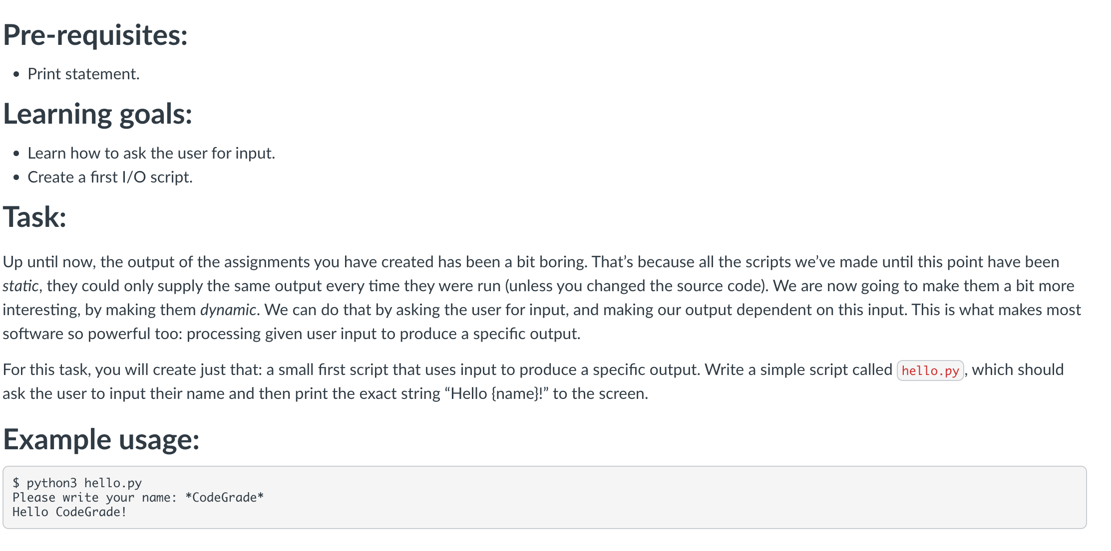Click the *CodeGrade* sample input text
The image size is (1111, 551).
click(x=224, y=497)
